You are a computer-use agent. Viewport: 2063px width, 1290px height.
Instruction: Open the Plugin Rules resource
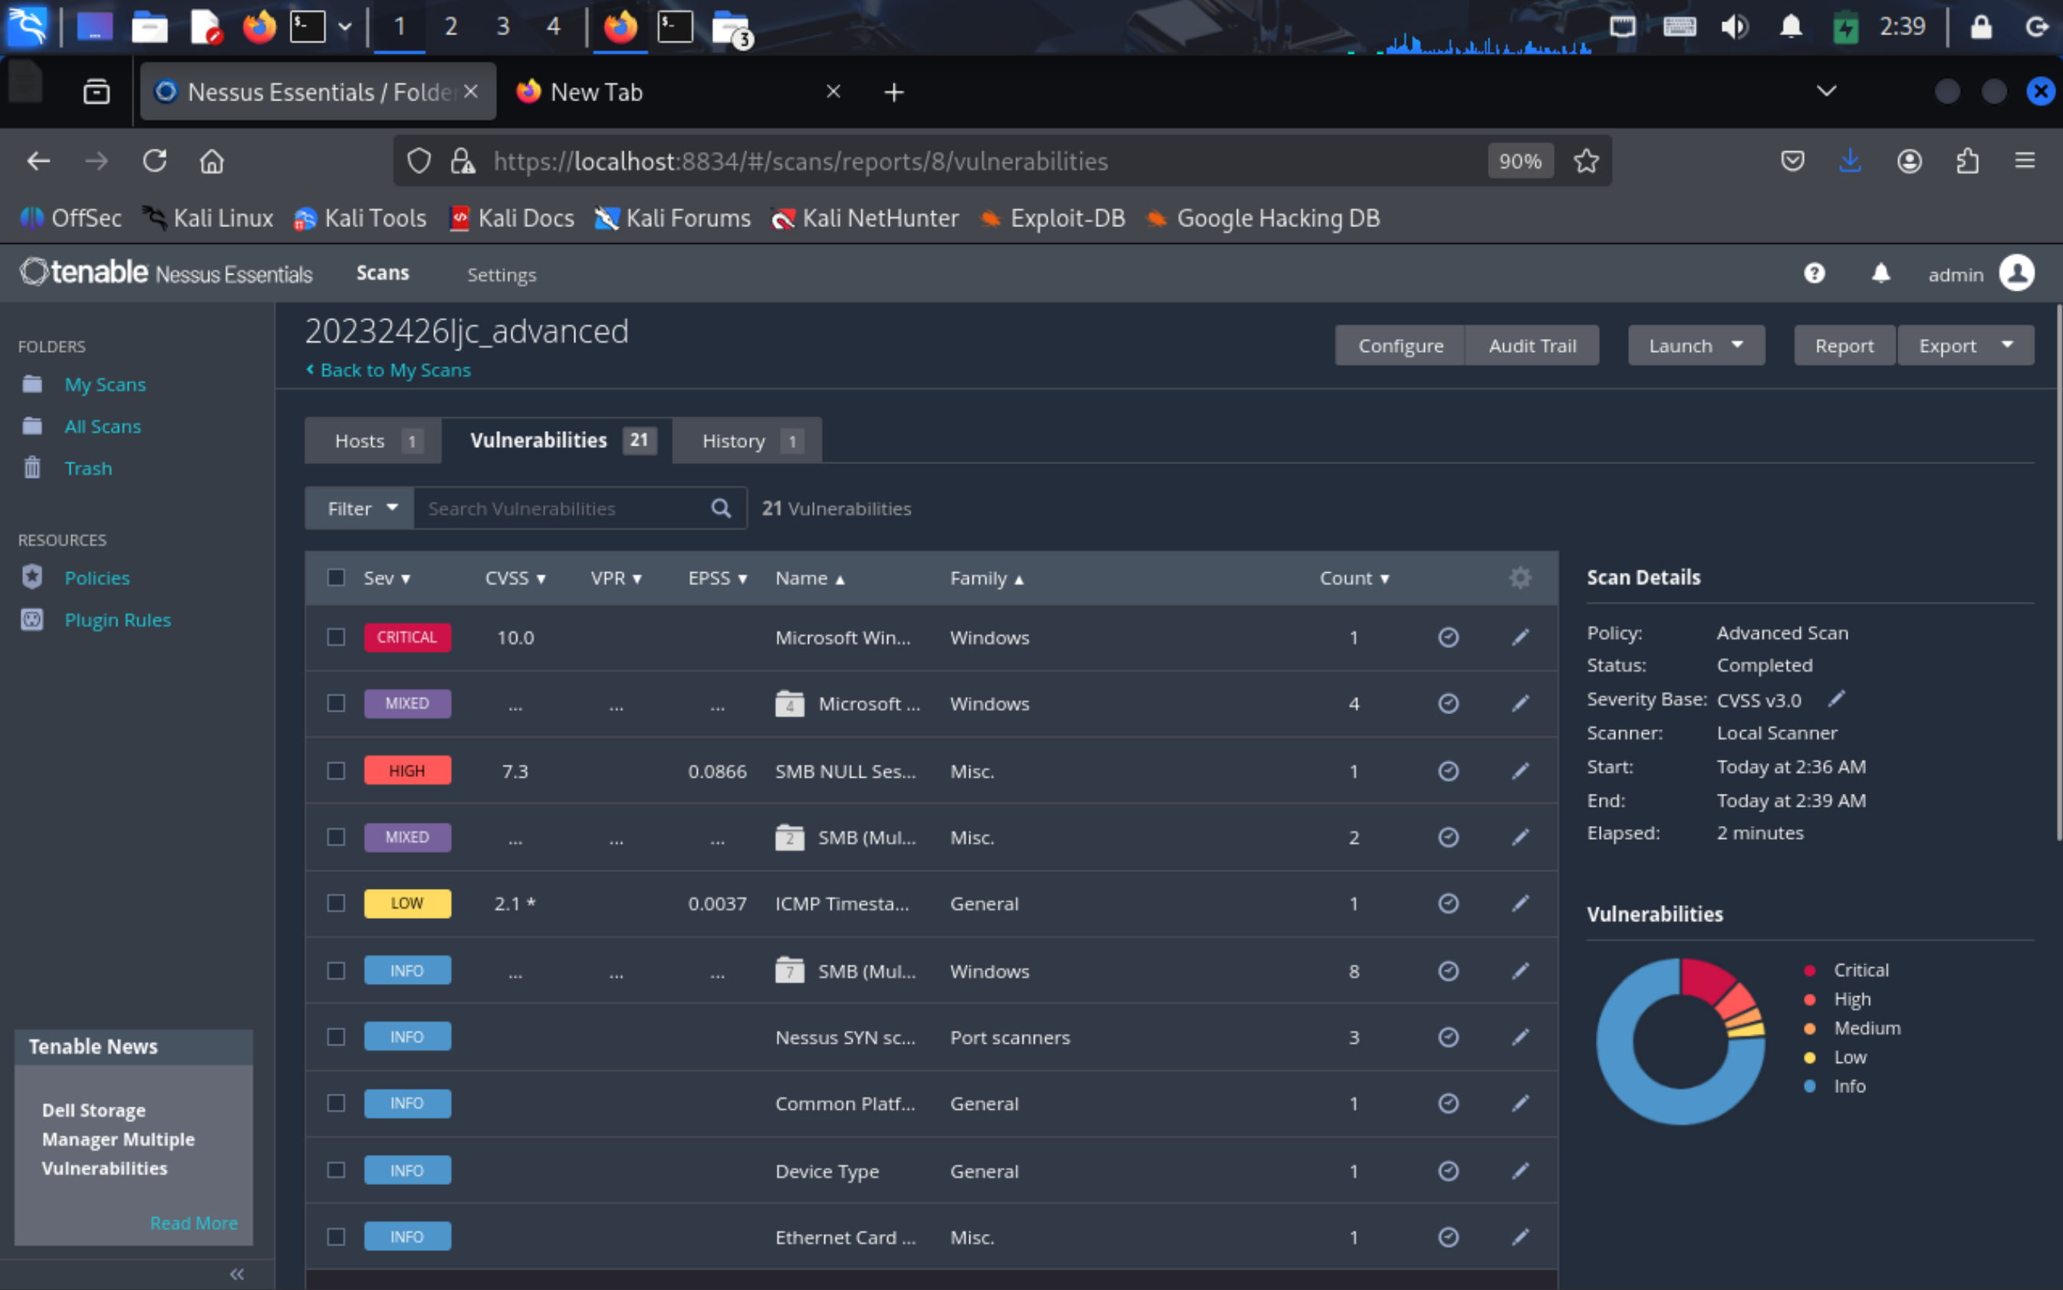118,620
